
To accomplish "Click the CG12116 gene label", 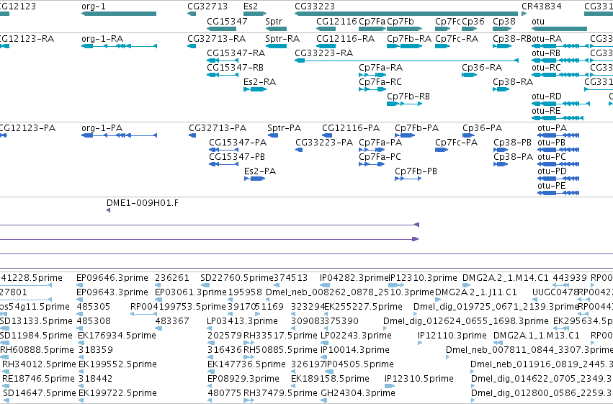I will (336, 21).
